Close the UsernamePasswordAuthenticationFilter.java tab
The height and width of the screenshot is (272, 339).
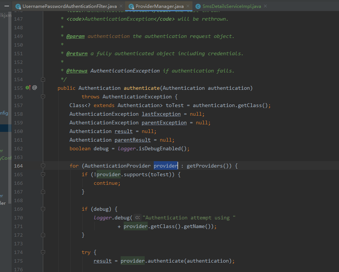pyautogui.click(x=121, y=6)
